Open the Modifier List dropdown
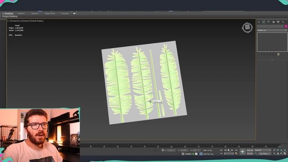Image resolution: width=288 pixels, height=162 pixels. pos(272,30)
